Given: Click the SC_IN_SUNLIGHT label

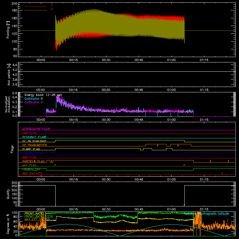Looking at the screenshot, I should point(34,141).
